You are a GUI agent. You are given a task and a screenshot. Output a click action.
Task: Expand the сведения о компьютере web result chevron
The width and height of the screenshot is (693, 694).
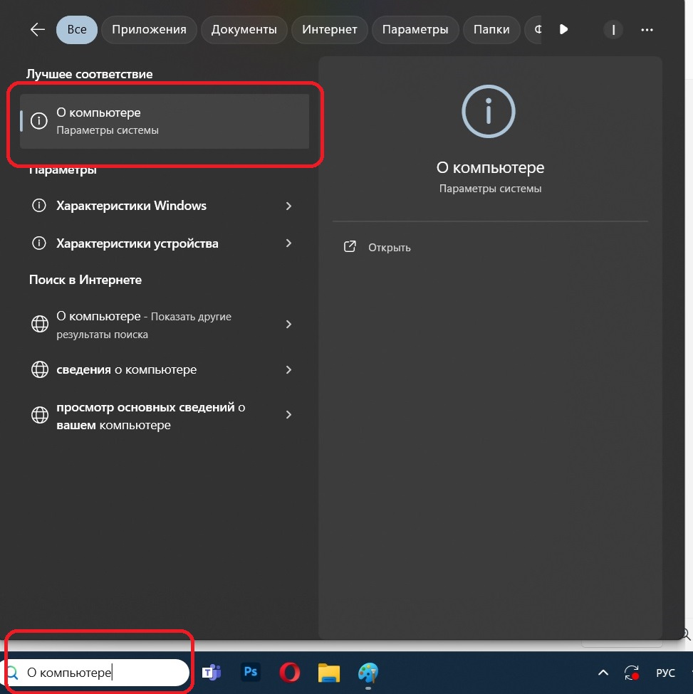(x=288, y=370)
